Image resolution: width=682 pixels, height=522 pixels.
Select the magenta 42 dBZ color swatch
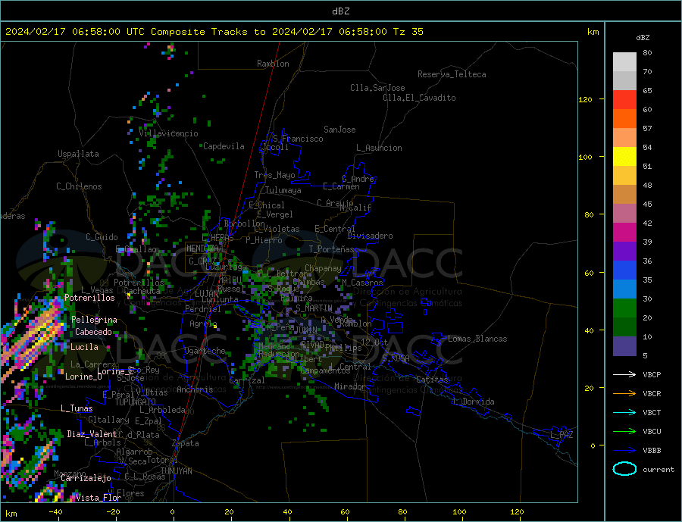click(624, 233)
